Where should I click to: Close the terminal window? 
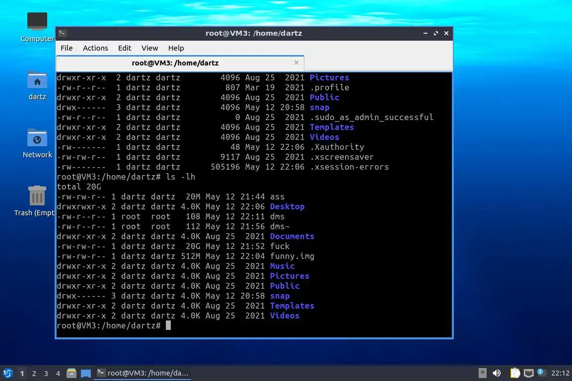(446, 33)
